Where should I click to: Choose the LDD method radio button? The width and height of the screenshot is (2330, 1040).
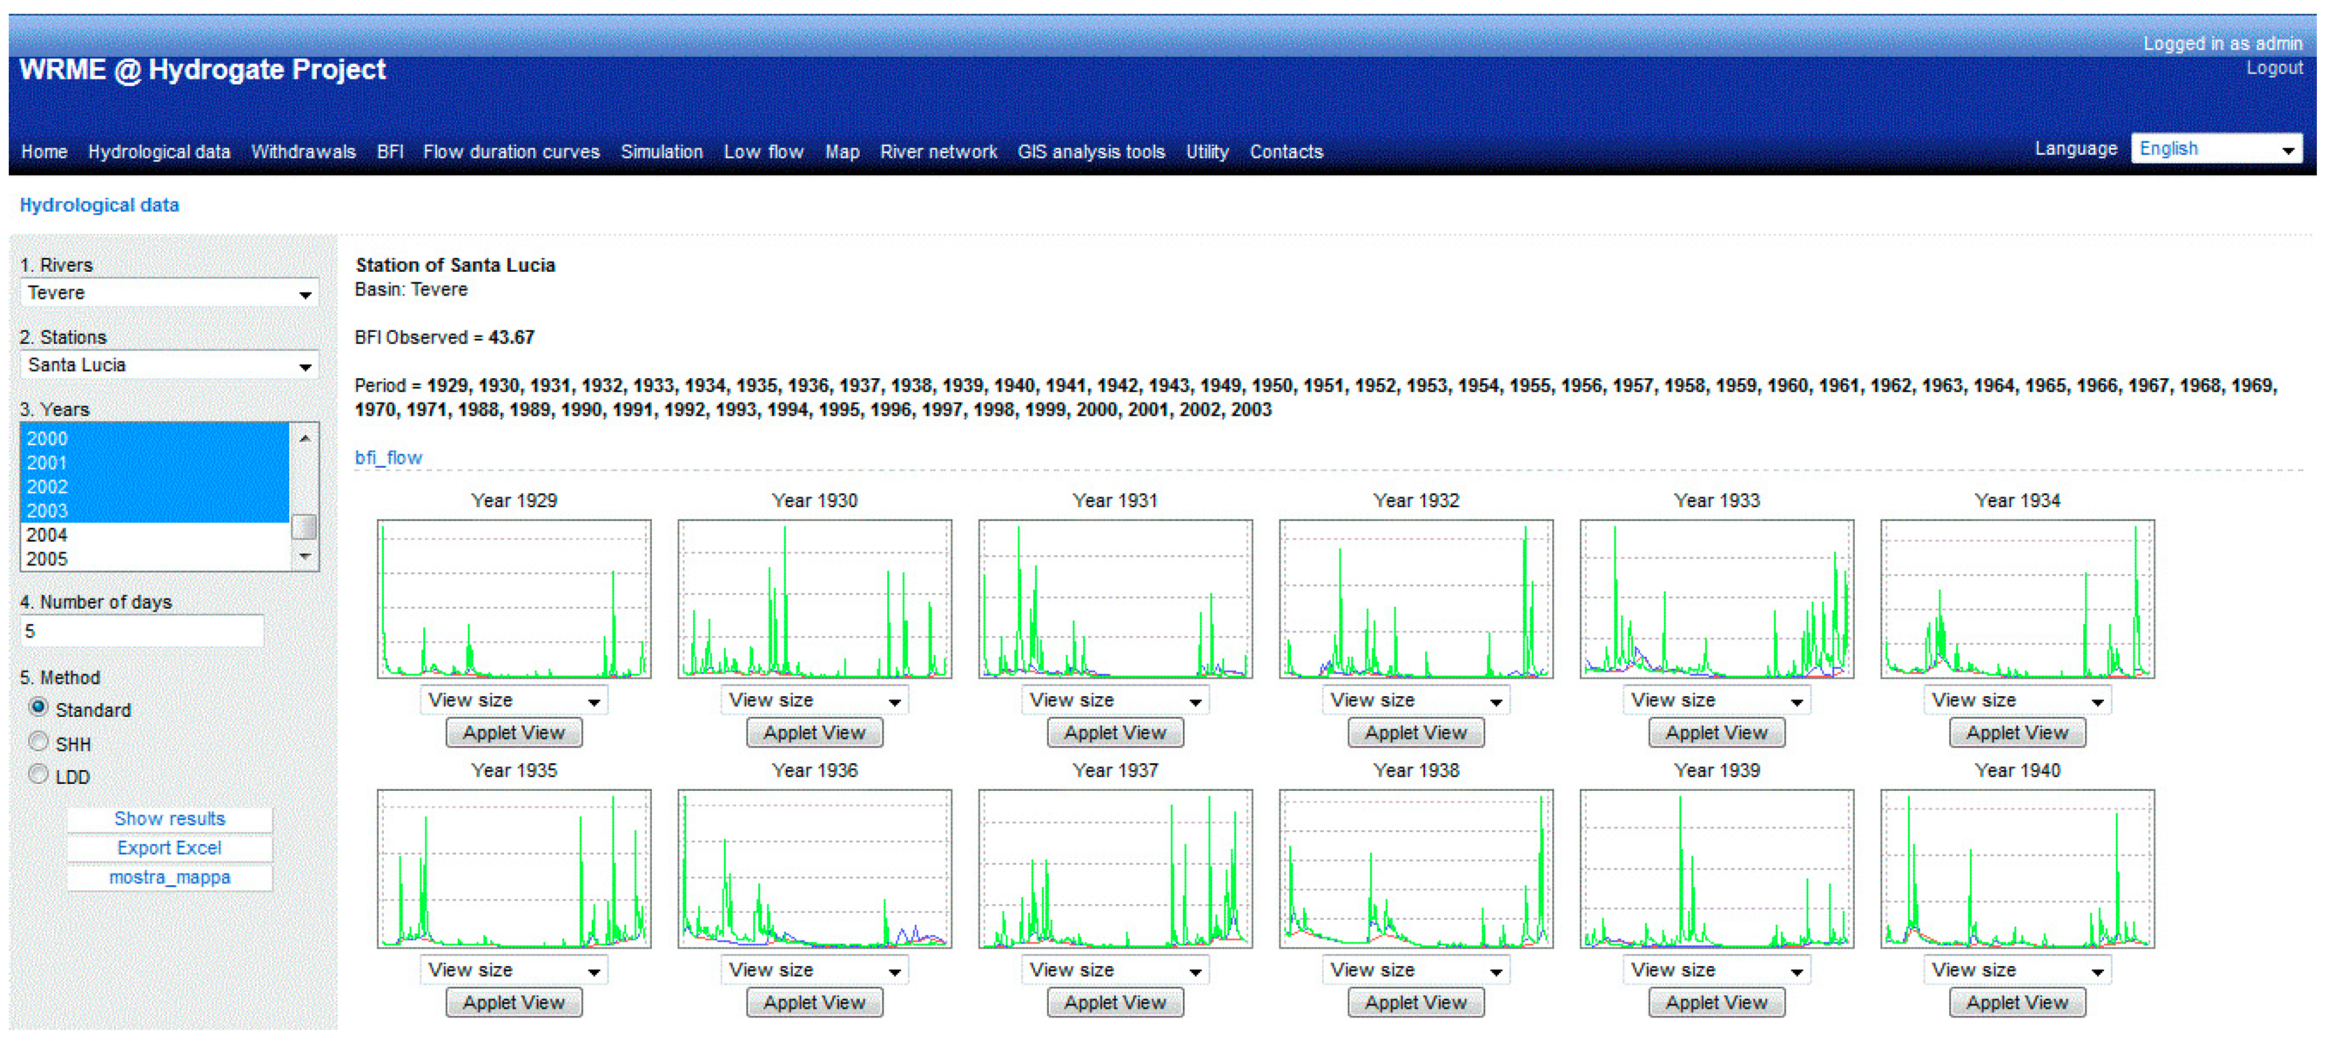38,774
